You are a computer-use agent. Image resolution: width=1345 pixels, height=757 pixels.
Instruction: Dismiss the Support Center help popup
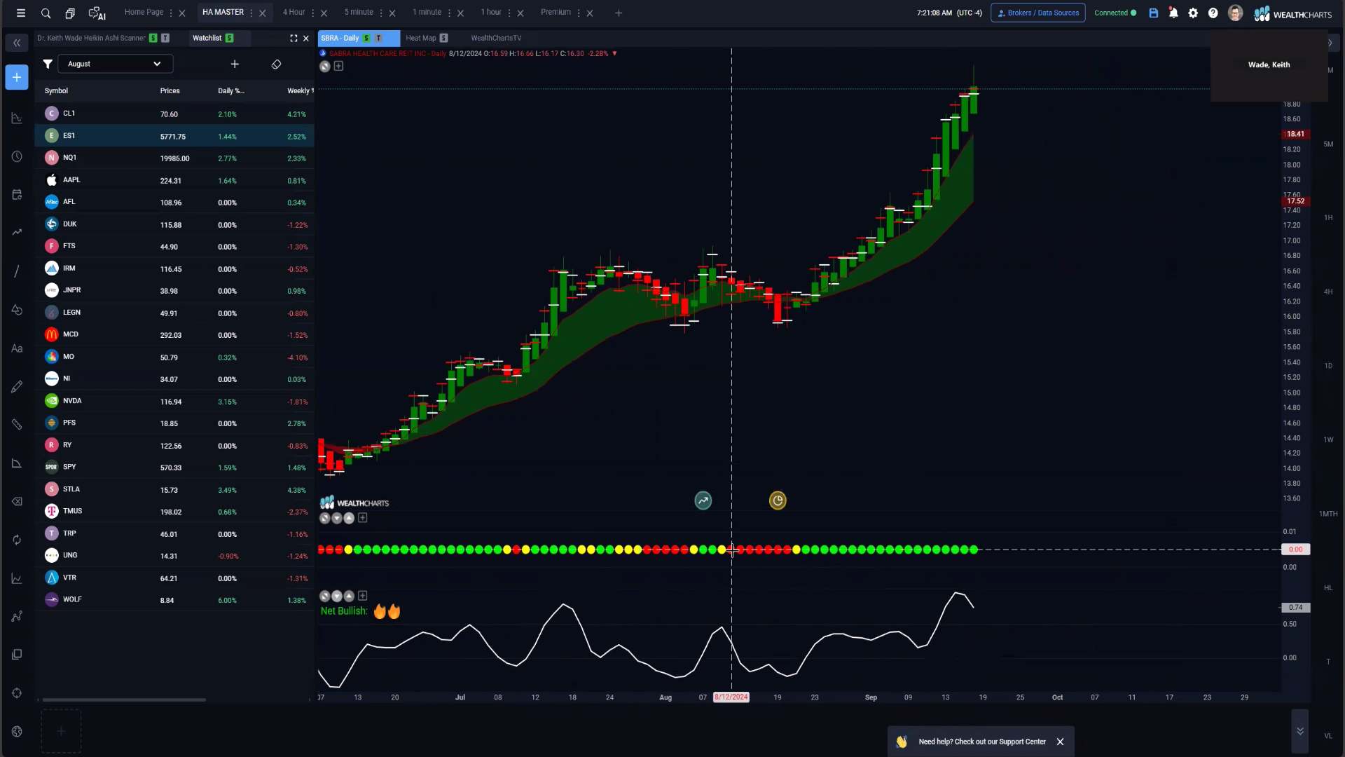(x=1060, y=742)
